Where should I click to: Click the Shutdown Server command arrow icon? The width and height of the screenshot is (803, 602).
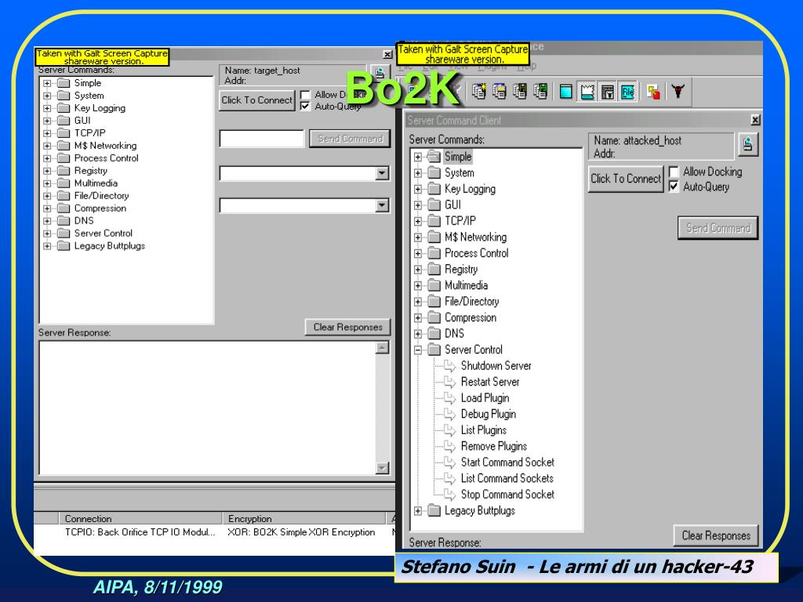[449, 366]
